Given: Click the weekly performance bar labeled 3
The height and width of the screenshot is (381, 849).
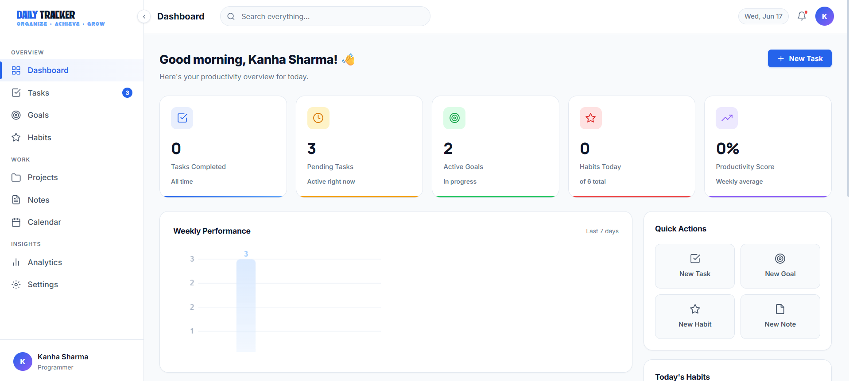Looking at the screenshot, I should click(x=246, y=305).
